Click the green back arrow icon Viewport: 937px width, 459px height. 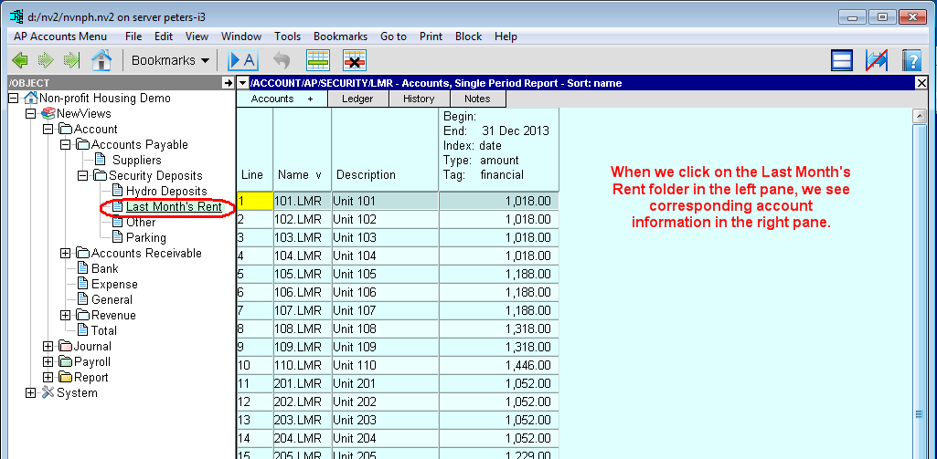19,61
